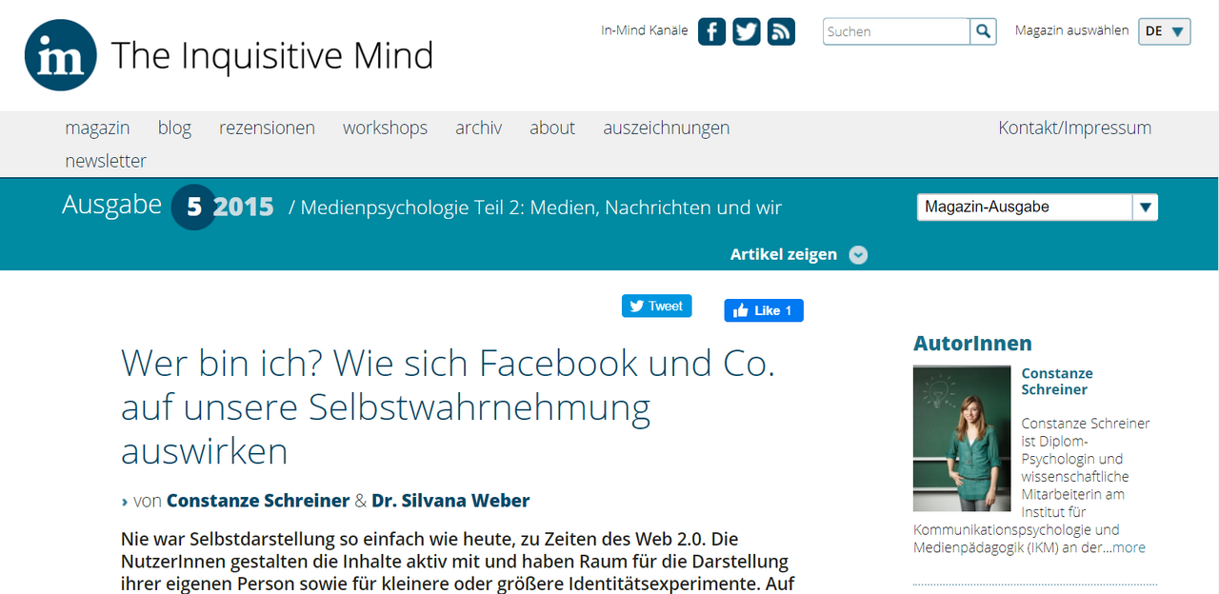Navigate to workshops section

coord(385,128)
